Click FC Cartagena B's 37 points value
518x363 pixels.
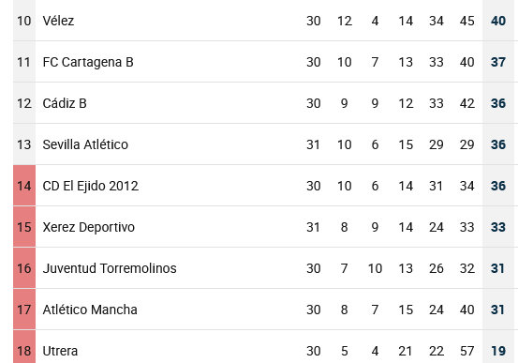[498, 62]
